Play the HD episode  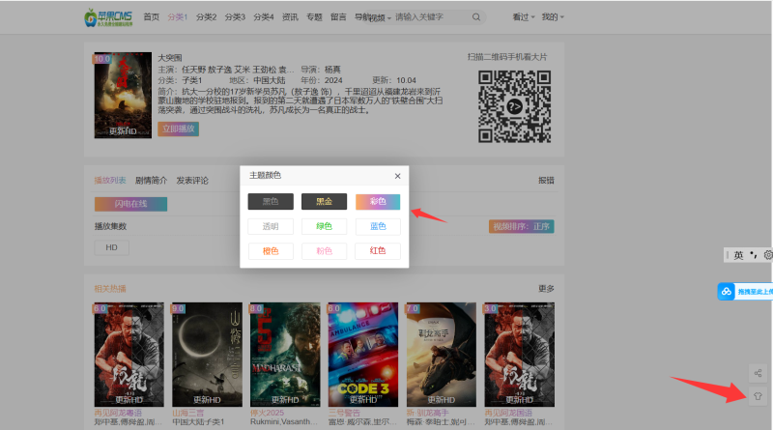tap(111, 247)
